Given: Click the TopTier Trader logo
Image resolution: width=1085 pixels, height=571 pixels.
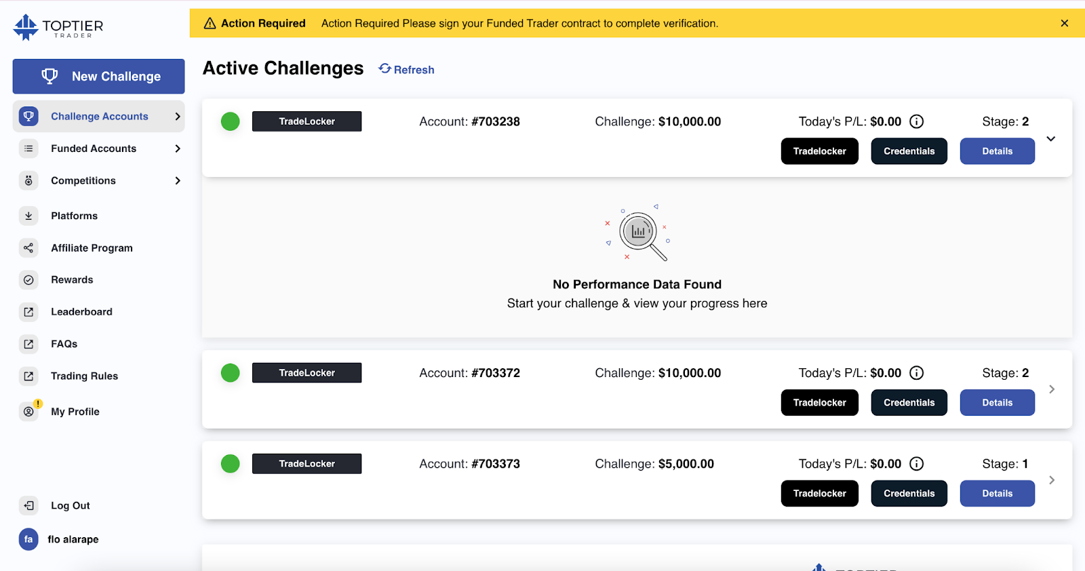Looking at the screenshot, I should (58, 27).
